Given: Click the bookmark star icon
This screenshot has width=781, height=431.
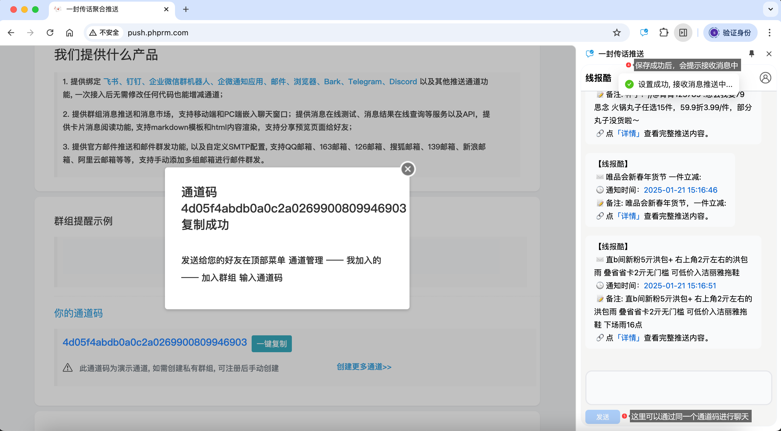Looking at the screenshot, I should point(616,33).
